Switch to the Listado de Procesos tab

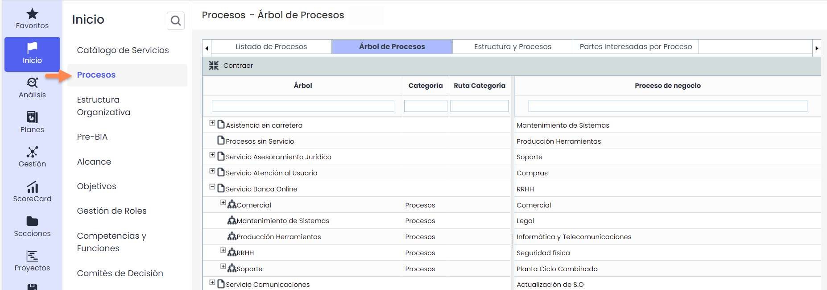[x=271, y=46]
